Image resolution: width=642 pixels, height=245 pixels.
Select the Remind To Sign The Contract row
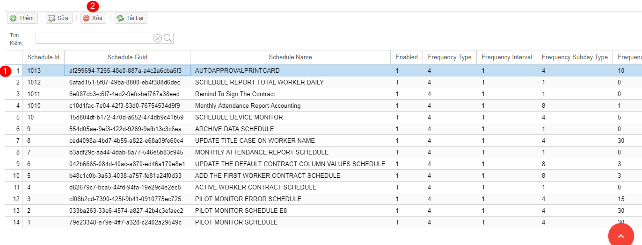pyautogui.click(x=235, y=94)
